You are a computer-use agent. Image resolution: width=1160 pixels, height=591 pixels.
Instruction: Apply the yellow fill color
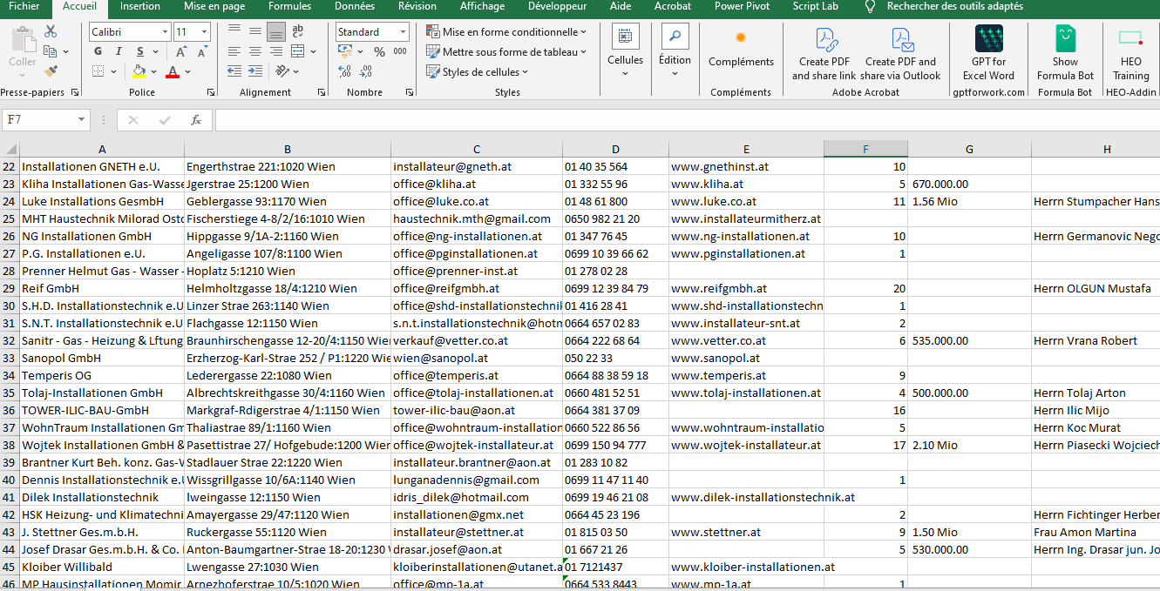tap(139, 71)
